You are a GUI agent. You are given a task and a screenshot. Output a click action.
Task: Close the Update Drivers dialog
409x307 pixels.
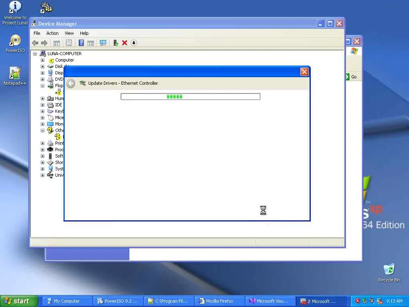(304, 72)
